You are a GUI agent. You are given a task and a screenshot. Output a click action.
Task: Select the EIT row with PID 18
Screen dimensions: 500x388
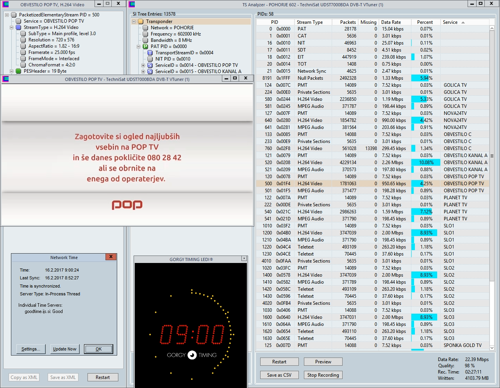(373, 57)
